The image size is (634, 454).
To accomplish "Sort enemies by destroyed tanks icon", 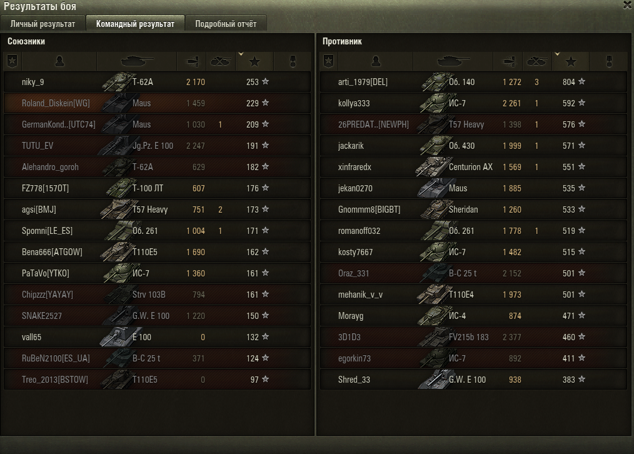I will (x=537, y=61).
